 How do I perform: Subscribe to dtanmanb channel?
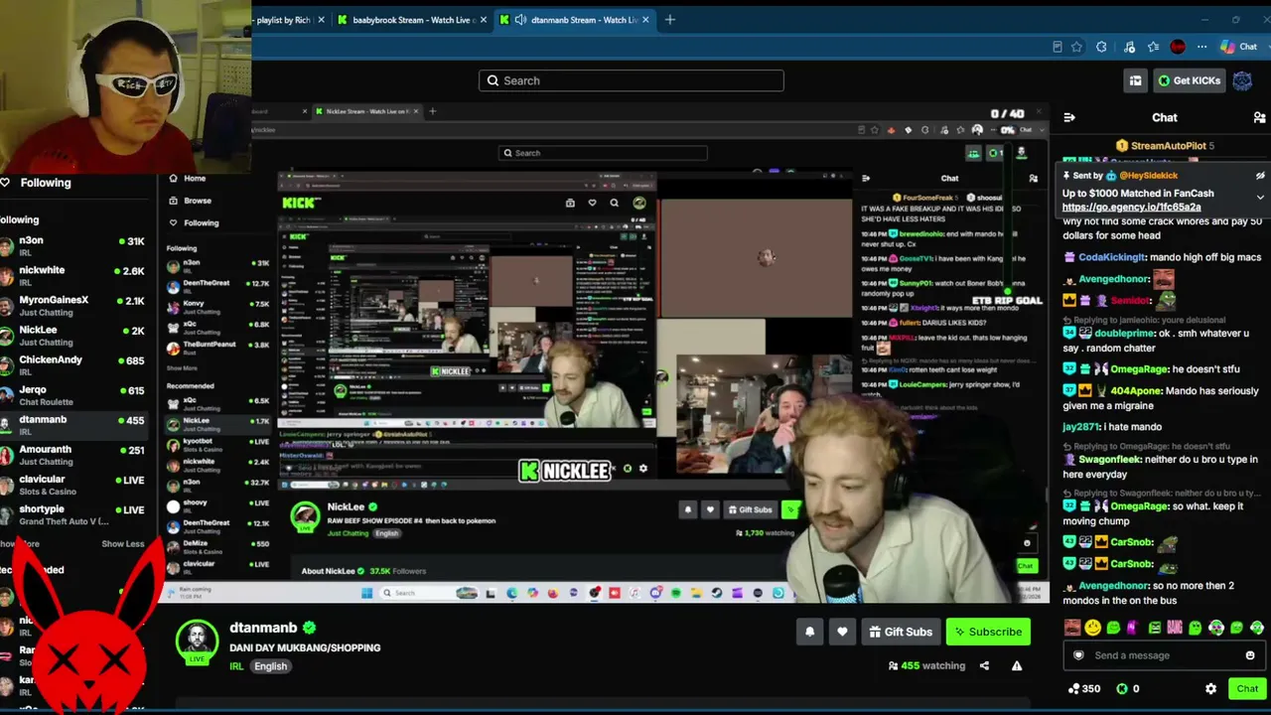(988, 632)
